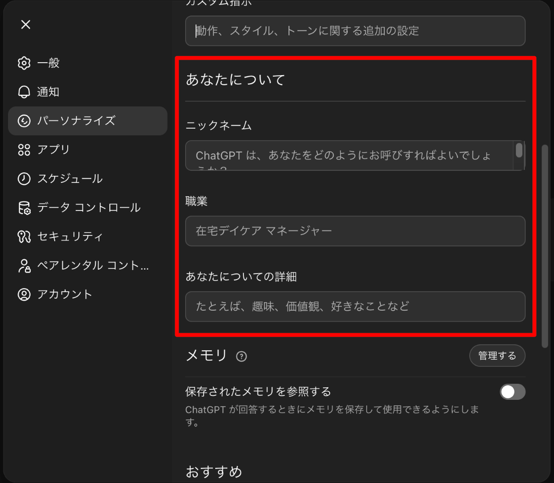554x483 pixels.
Task: Click the Account profile icon
Action: tap(24, 294)
